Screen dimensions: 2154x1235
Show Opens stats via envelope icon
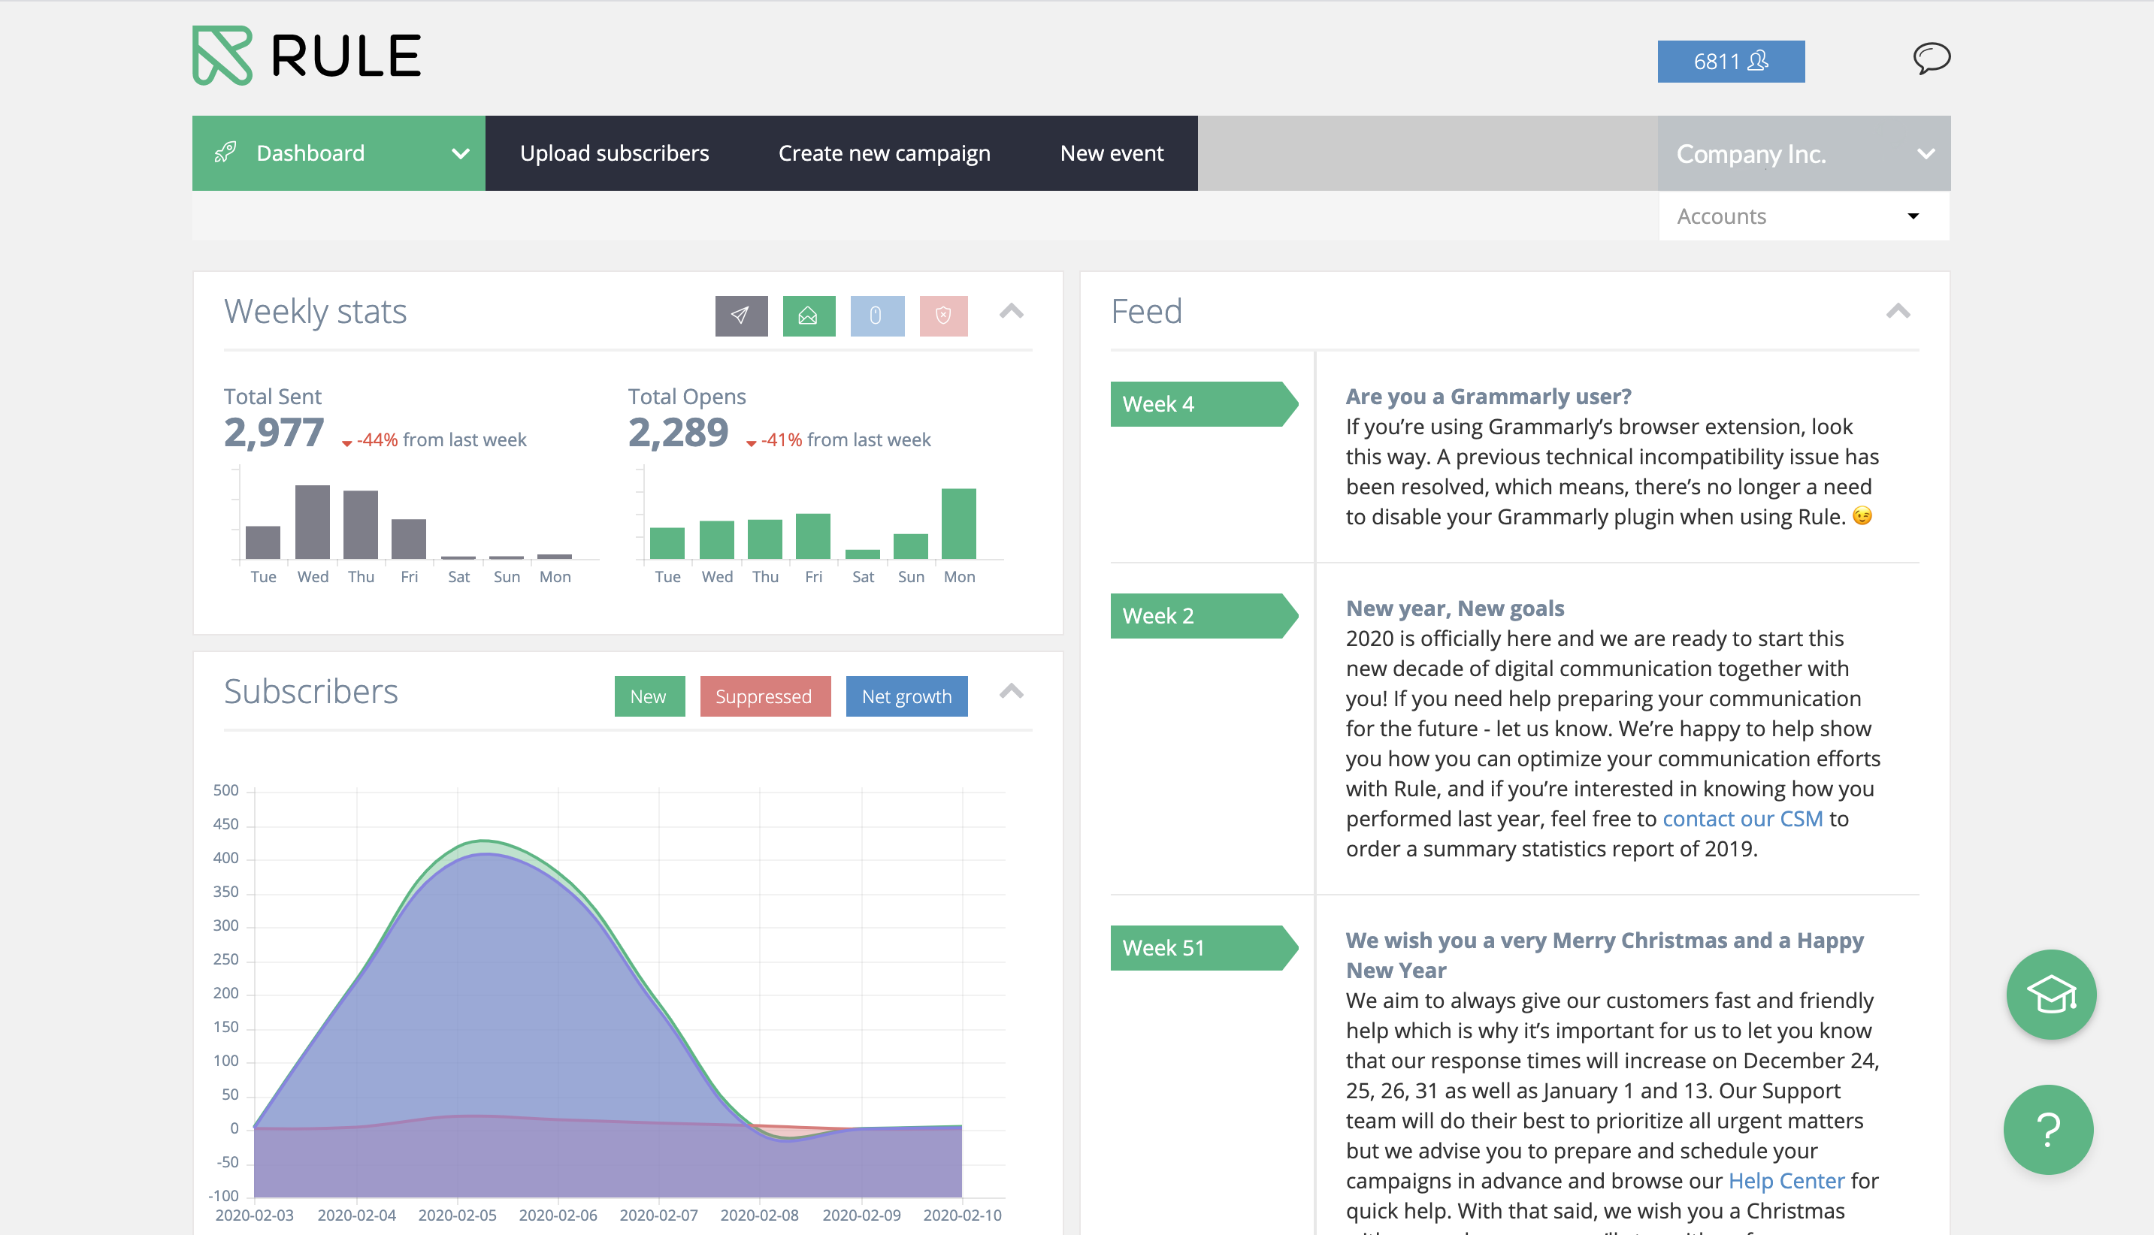[809, 316]
